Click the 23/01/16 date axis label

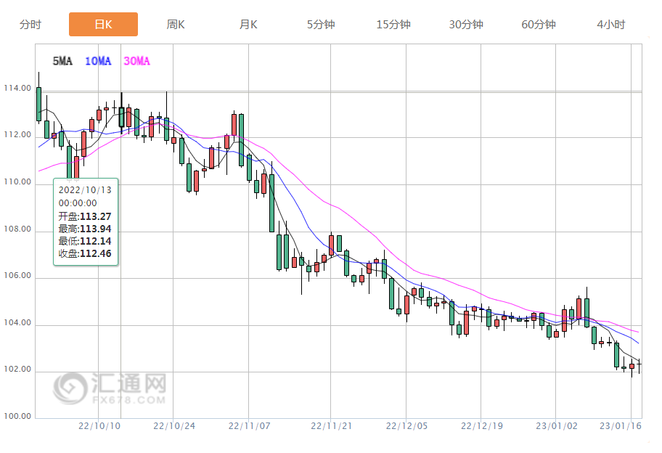click(x=622, y=426)
